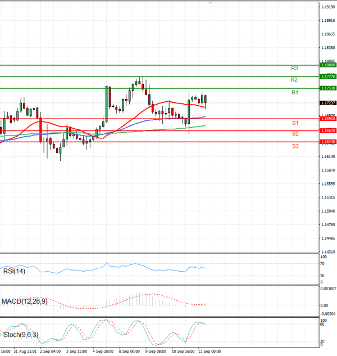This screenshot has width=337, height=356.
Task: Click the 1.16145 price axis value
Action: click(x=328, y=157)
